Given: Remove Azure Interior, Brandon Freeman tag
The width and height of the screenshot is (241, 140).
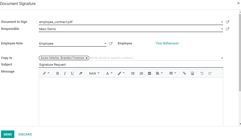Looking at the screenshot, I should coord(87,58).
